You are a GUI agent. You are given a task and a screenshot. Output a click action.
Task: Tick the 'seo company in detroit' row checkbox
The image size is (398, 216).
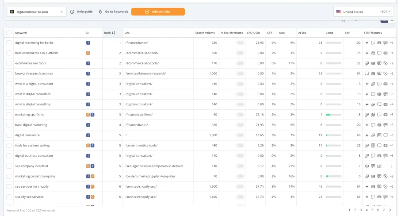(9, 166)
